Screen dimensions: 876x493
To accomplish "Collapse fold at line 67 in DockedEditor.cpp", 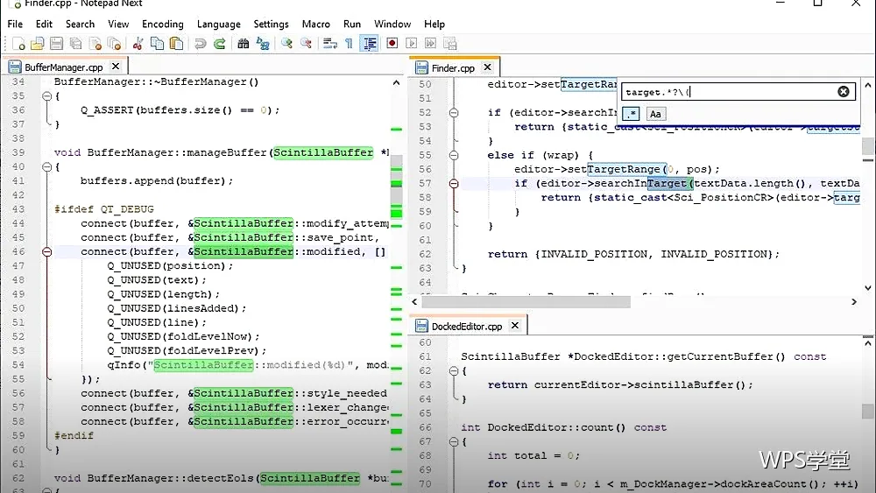I will click(x=454, y=441).
